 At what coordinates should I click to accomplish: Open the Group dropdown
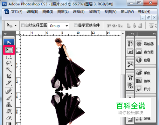click(59, 26)
